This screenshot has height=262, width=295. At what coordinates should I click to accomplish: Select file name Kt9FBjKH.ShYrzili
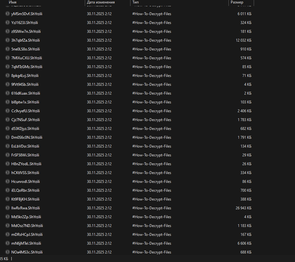(x=26, y=199)
